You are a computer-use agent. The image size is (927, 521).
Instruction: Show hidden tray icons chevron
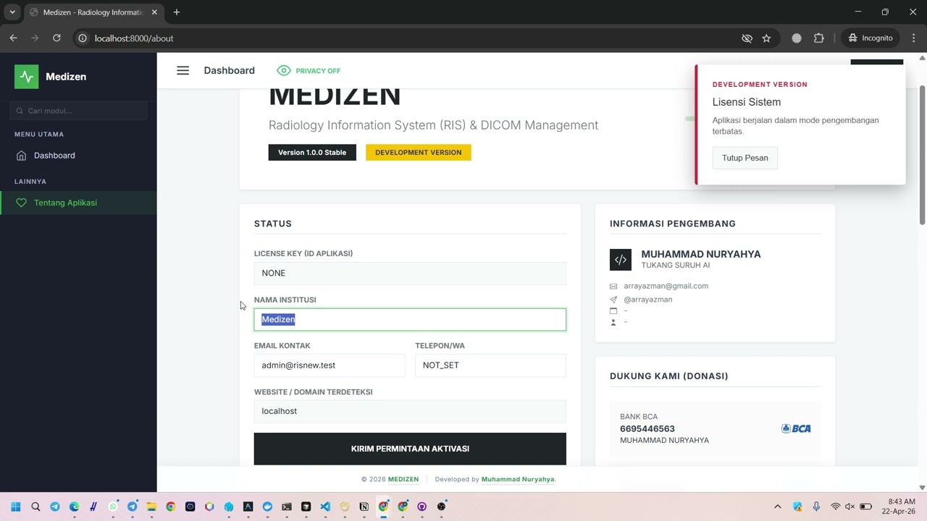(778, 507)
